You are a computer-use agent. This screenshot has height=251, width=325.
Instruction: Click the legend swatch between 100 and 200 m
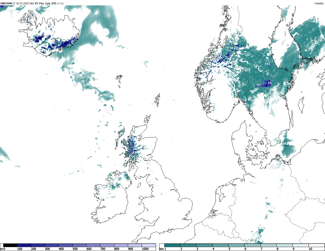pyautogui.click(x=24, y=245)
